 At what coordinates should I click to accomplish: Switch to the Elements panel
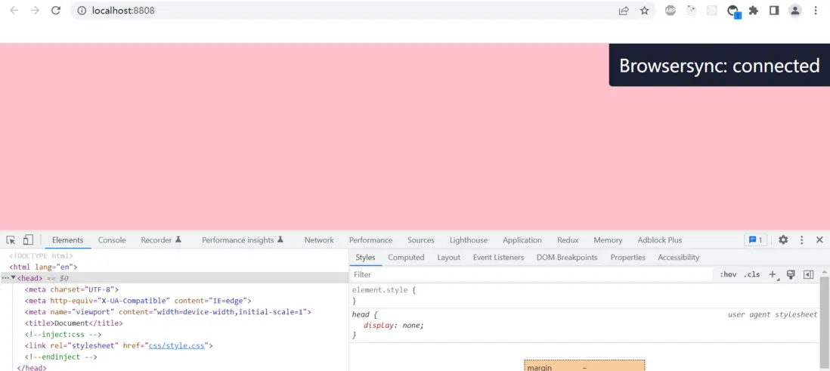coord(68,240)
